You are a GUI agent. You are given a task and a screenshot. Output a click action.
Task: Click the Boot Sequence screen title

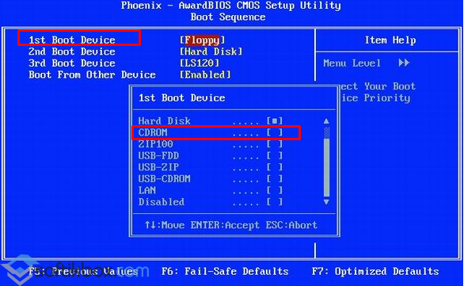pos(228,17)
